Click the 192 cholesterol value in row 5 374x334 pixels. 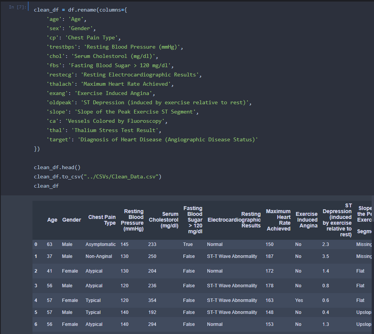coord(152,313)
